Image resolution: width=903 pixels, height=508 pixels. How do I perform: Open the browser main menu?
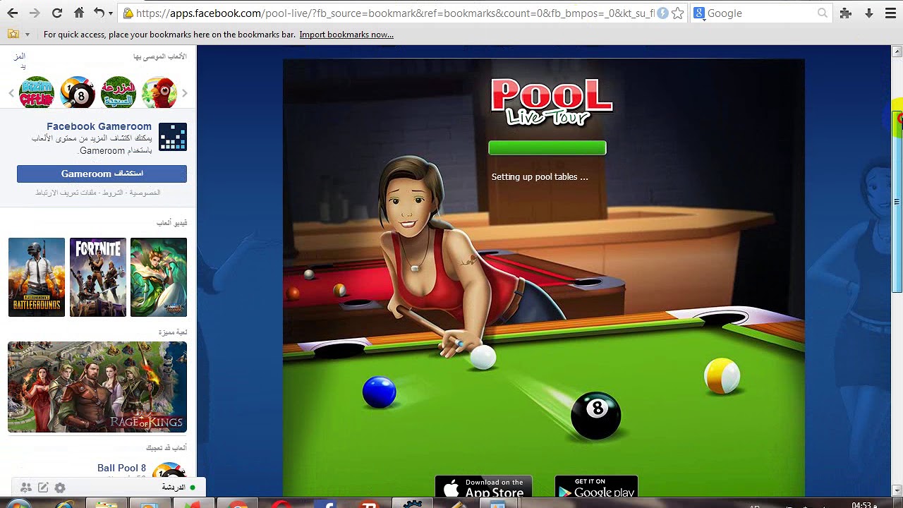pyautogui.click(x=890, y=13)
